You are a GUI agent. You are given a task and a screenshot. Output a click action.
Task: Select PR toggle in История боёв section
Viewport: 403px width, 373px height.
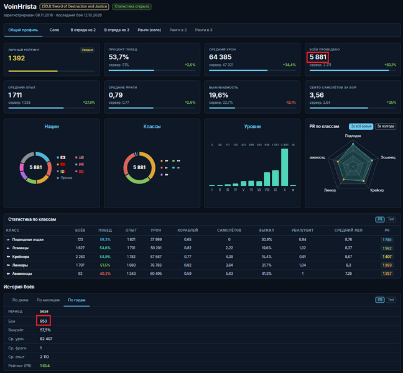(x=379, y=300)
